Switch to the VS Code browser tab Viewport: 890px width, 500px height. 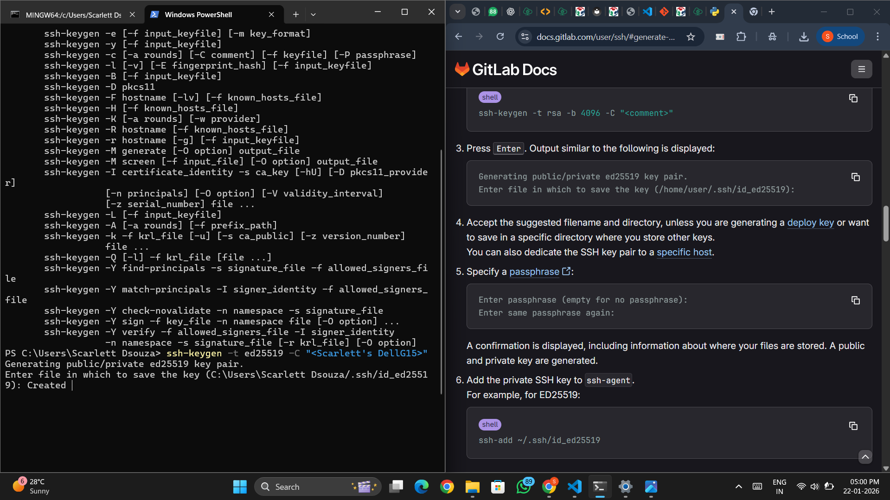pos(647,12)
